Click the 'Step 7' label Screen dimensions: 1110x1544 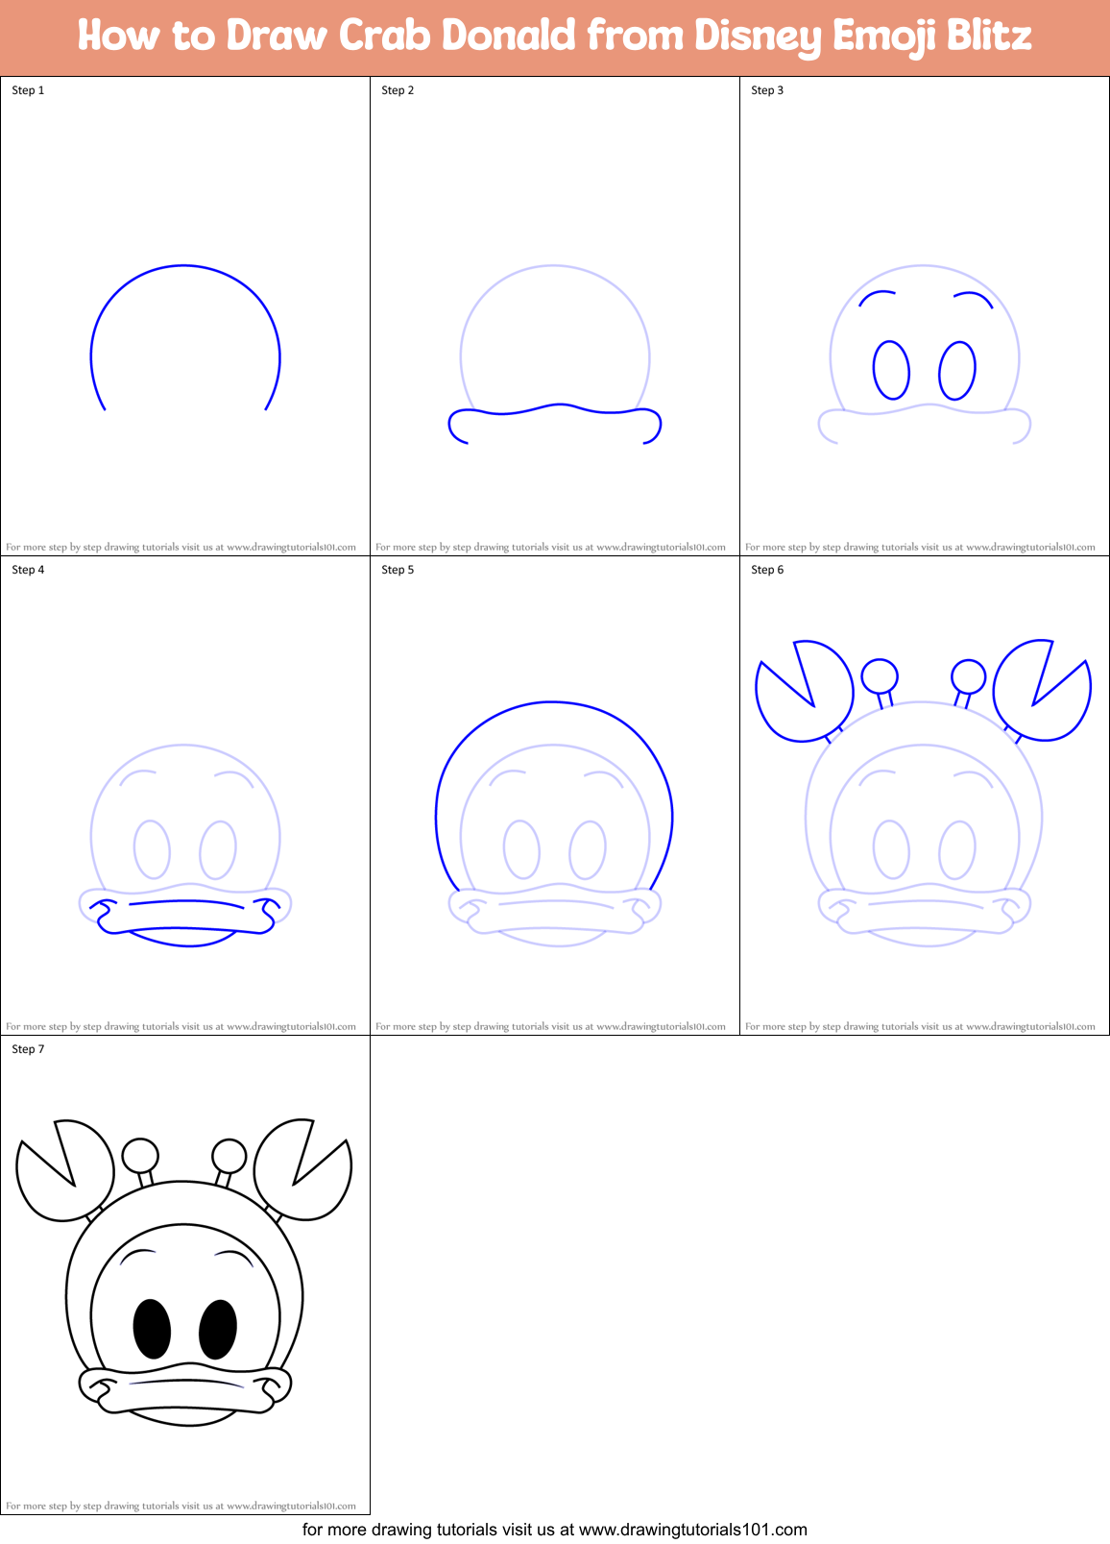pos(28,1049)
